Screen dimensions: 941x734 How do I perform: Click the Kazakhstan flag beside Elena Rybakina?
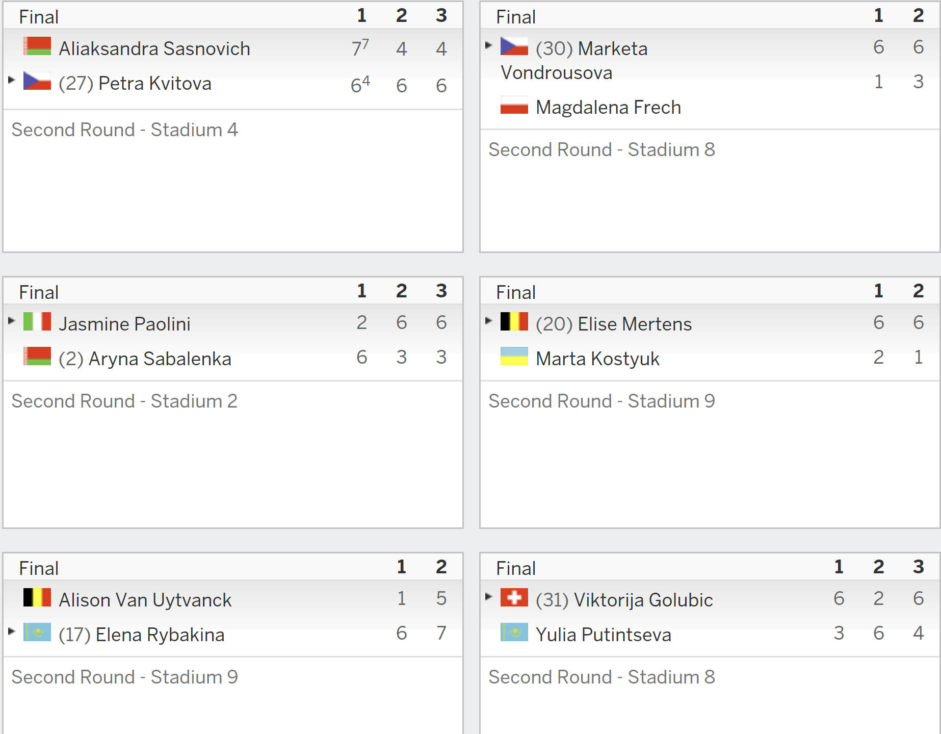37,632
